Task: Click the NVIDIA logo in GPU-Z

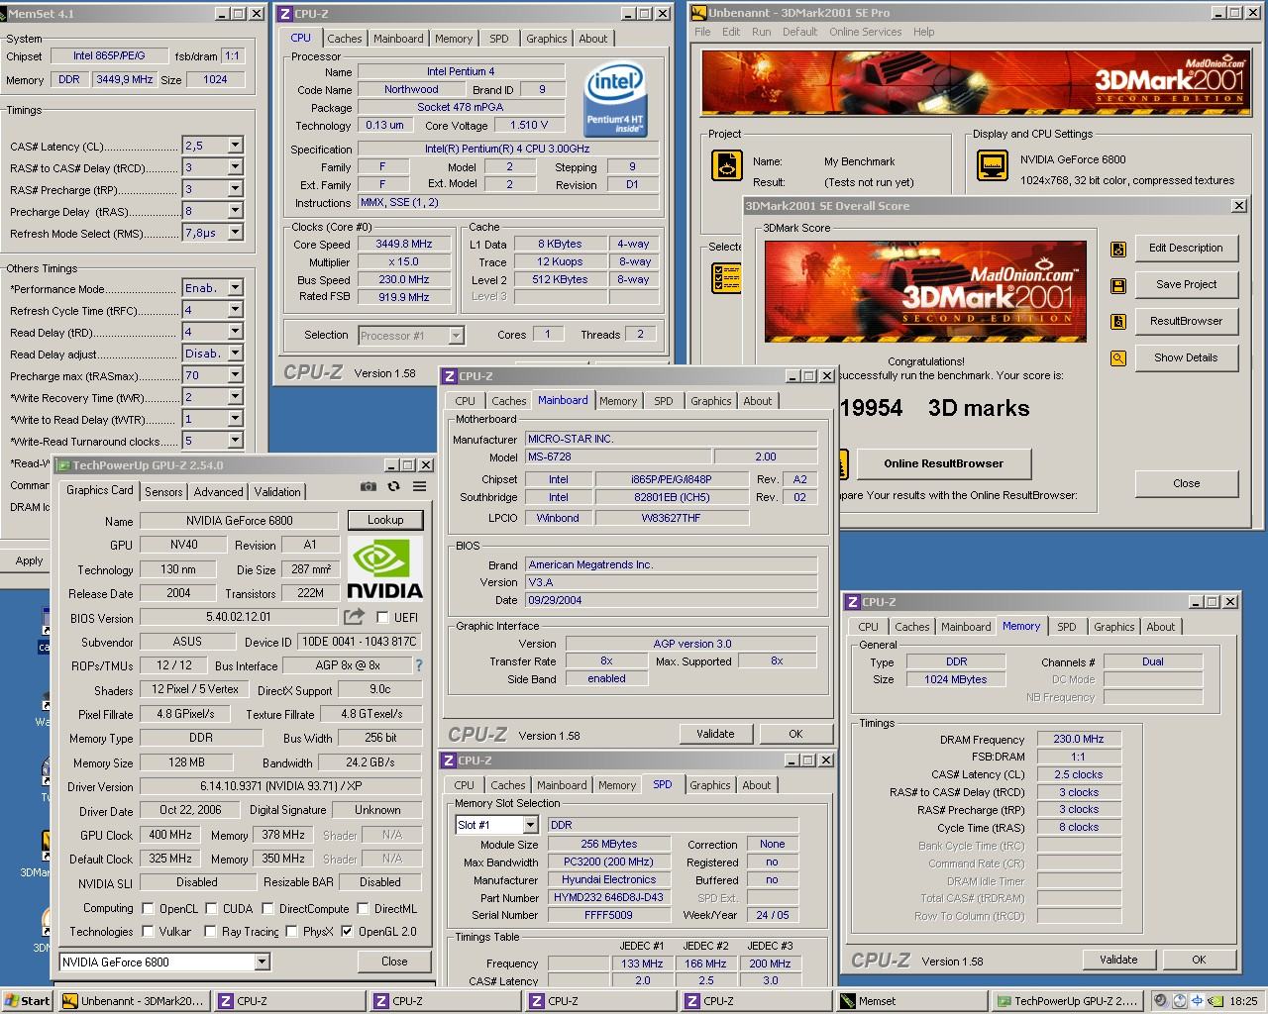Action: click(x=384, y=568)
